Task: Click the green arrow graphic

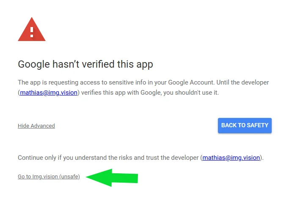Action: click(112, 178)
